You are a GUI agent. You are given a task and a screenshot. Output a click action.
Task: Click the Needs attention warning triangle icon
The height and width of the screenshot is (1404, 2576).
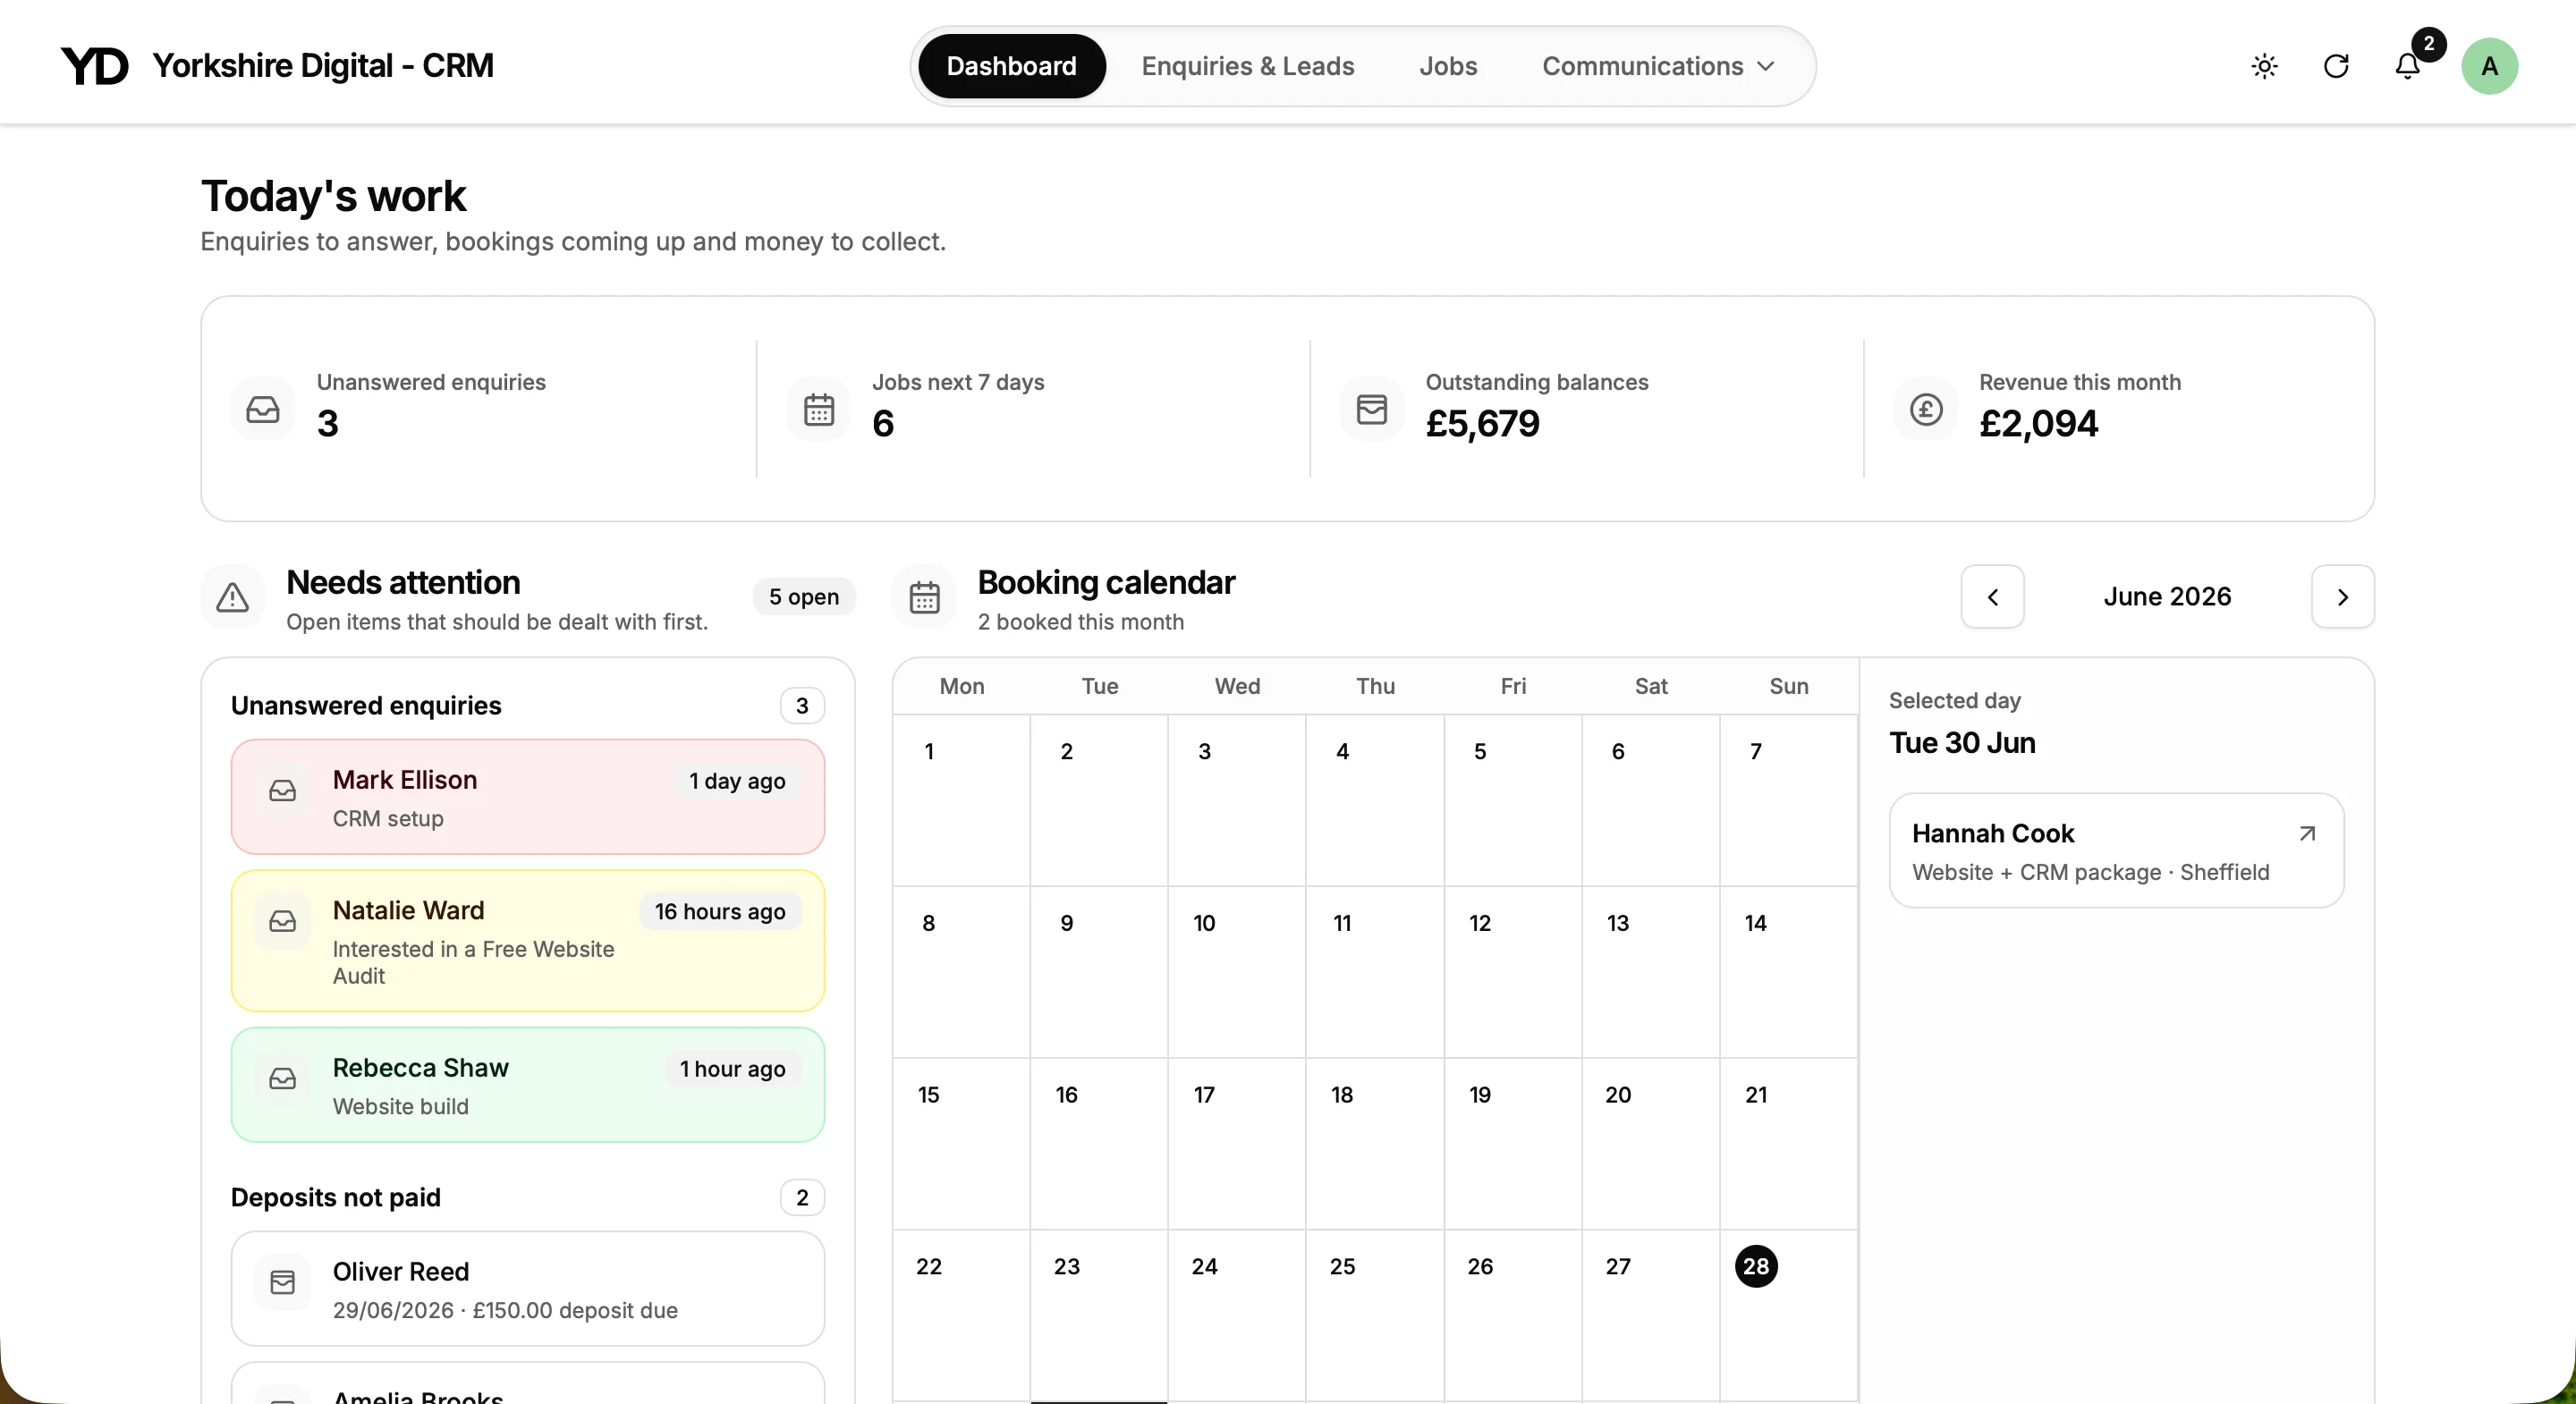pos(233,597)
